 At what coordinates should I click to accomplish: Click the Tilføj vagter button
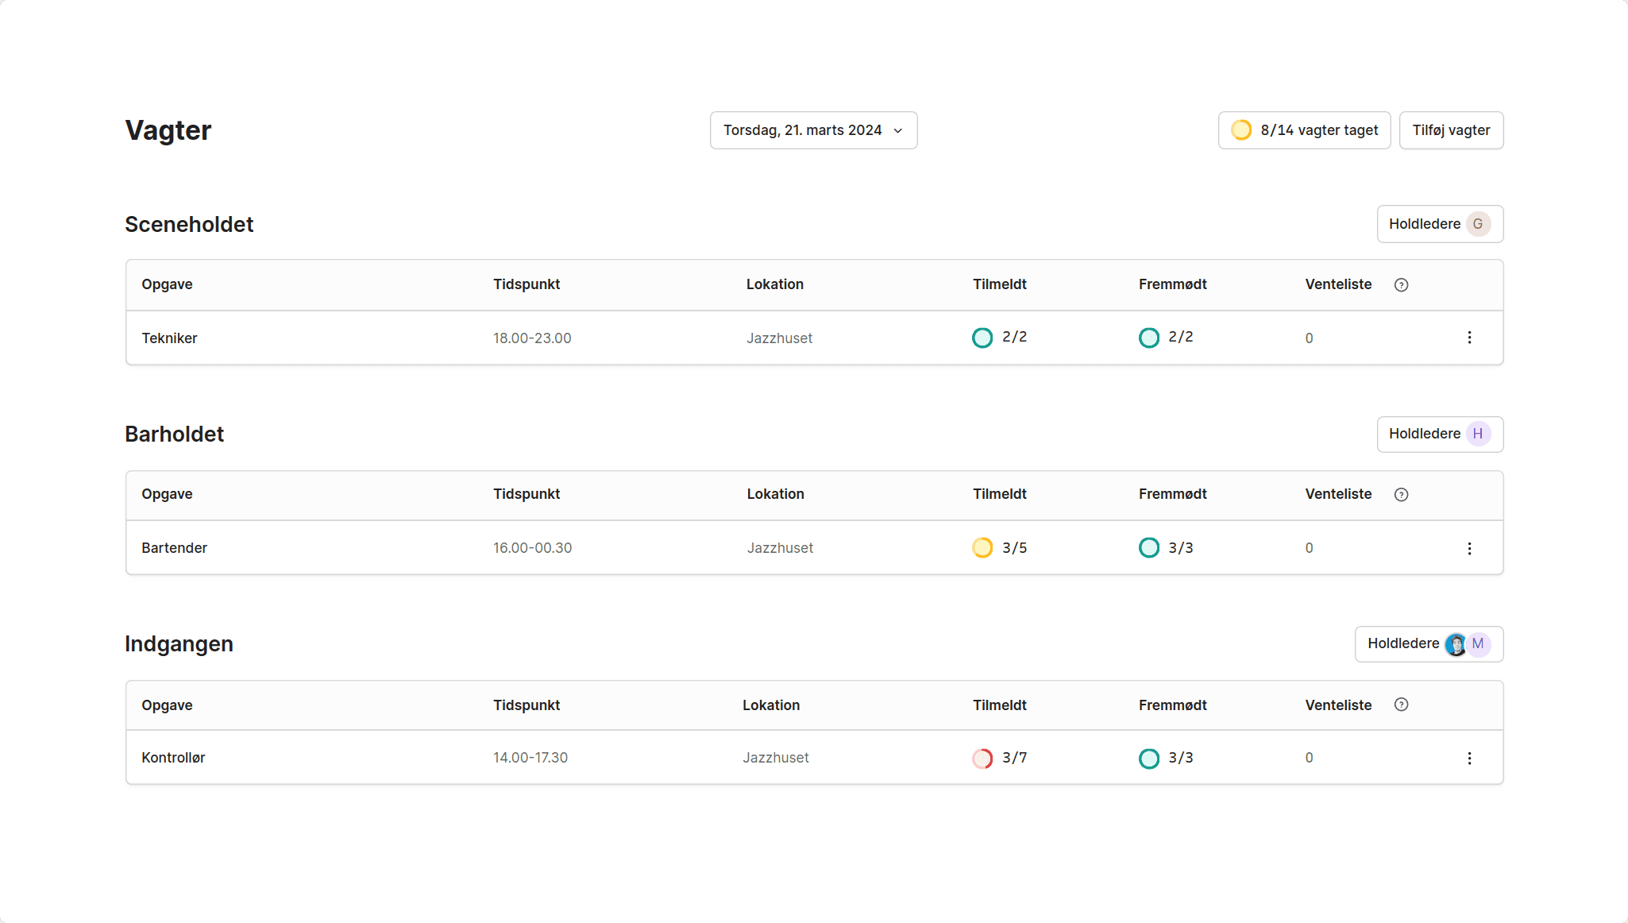click(1450, 130)
